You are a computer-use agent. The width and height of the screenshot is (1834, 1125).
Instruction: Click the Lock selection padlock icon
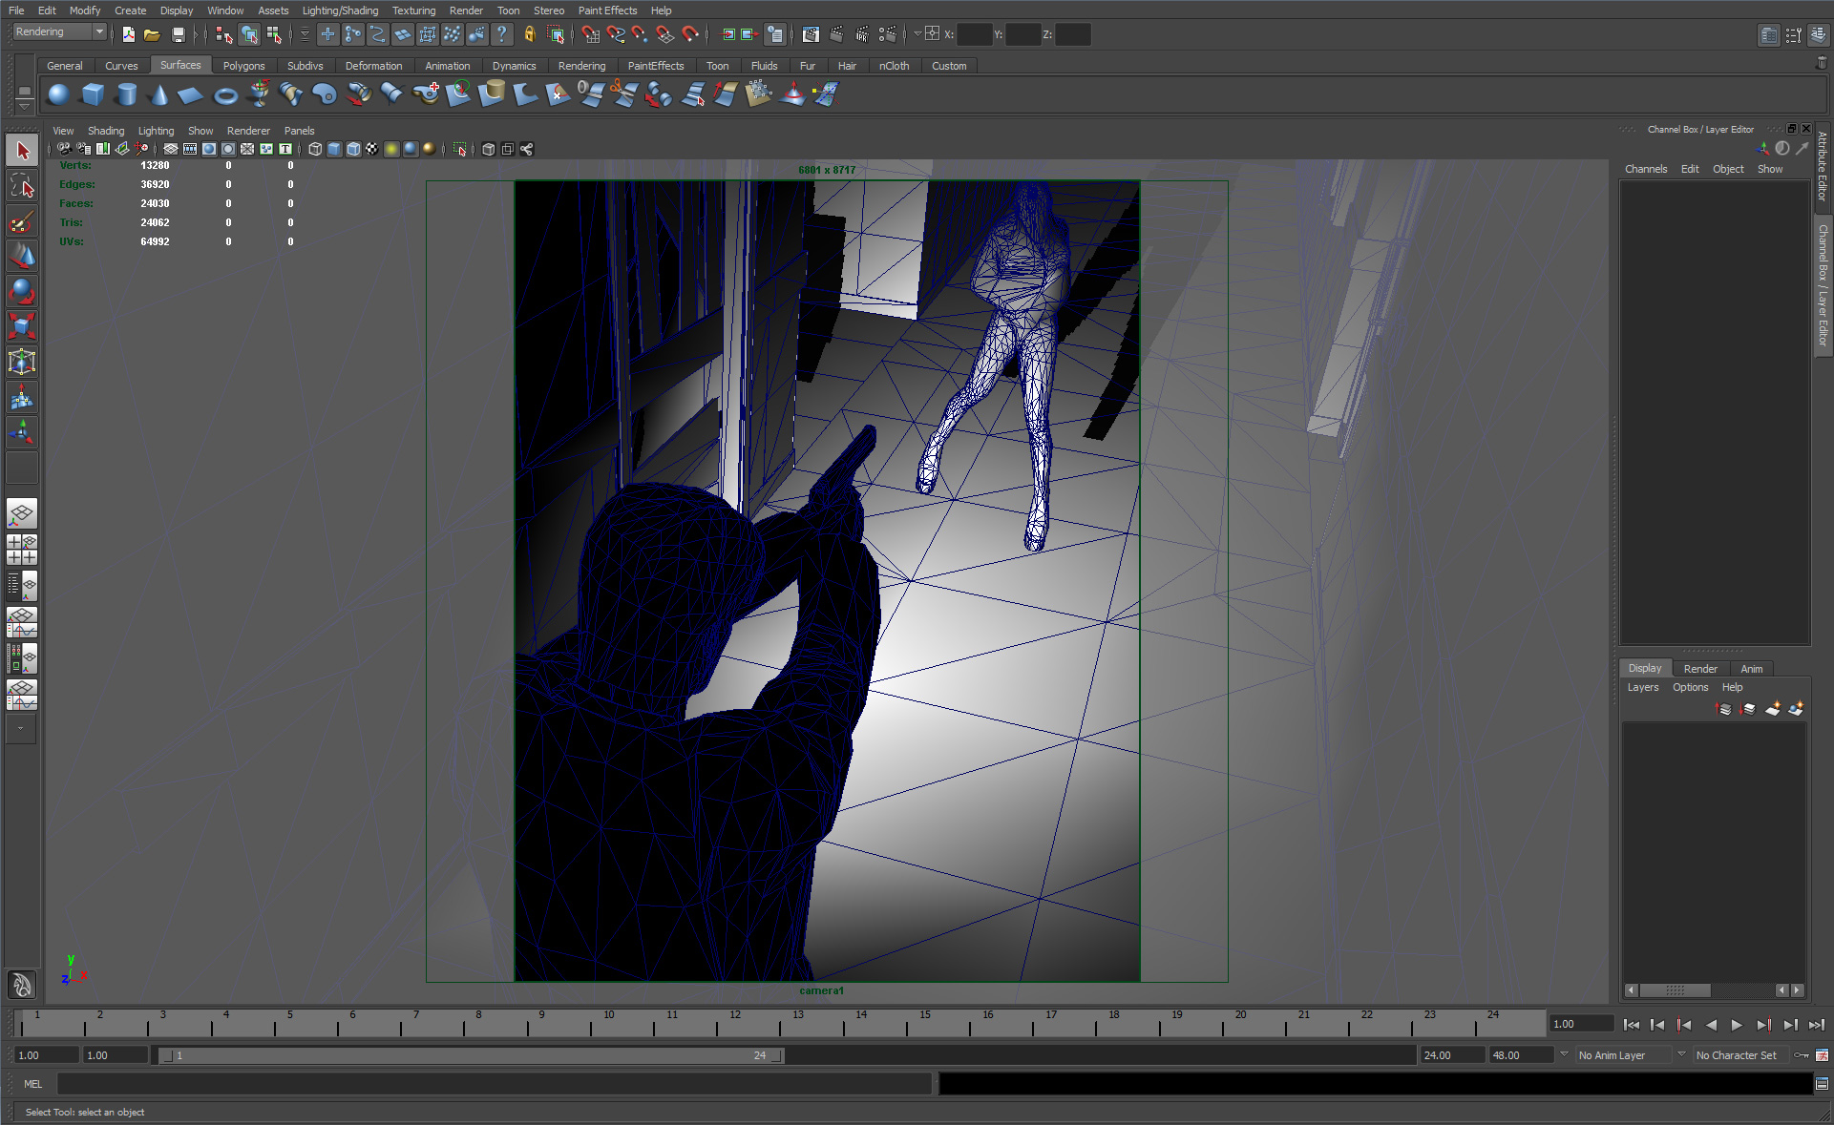(530, 35)
